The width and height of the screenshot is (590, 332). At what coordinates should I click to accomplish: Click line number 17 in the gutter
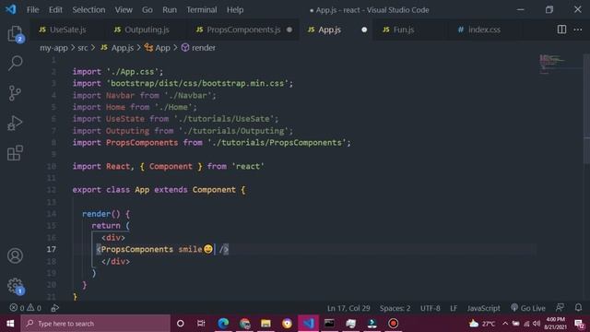[x=52, y=249]
